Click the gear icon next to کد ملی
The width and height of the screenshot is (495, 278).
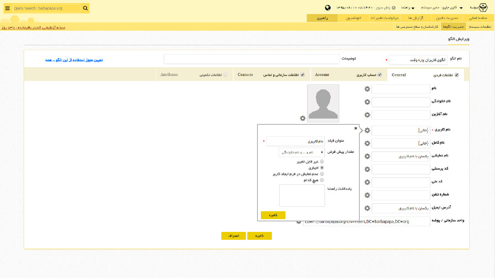tap(367, 181)
